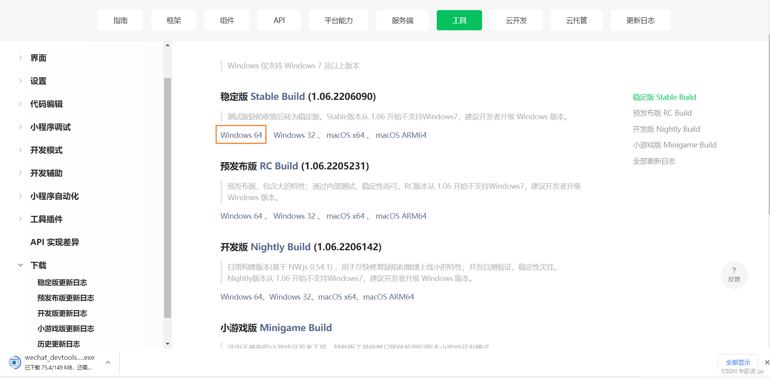
Task: Jump to 预发布版 RC Build anchor
Action: [662, 113]
